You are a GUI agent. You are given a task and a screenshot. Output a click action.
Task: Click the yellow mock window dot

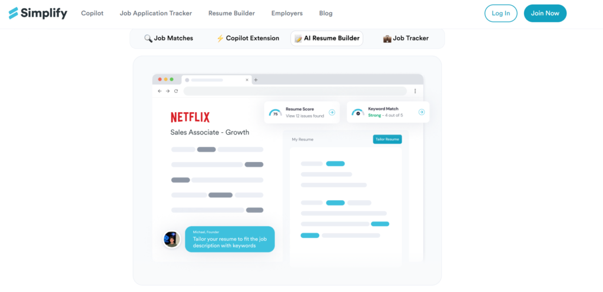click(x=165, y=79)
